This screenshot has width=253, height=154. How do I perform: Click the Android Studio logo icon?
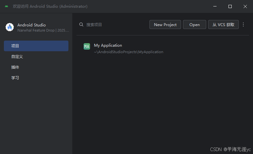10,27
